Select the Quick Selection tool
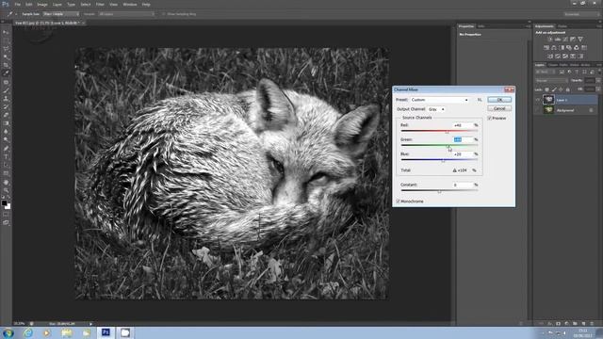Image resolution: width=603 pixels, height=339 pixels. [x=6, y=56]
